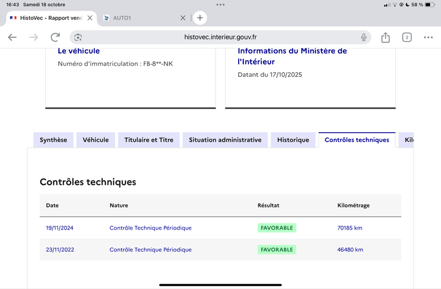Switch to the Historique tab

coord(293,140)
